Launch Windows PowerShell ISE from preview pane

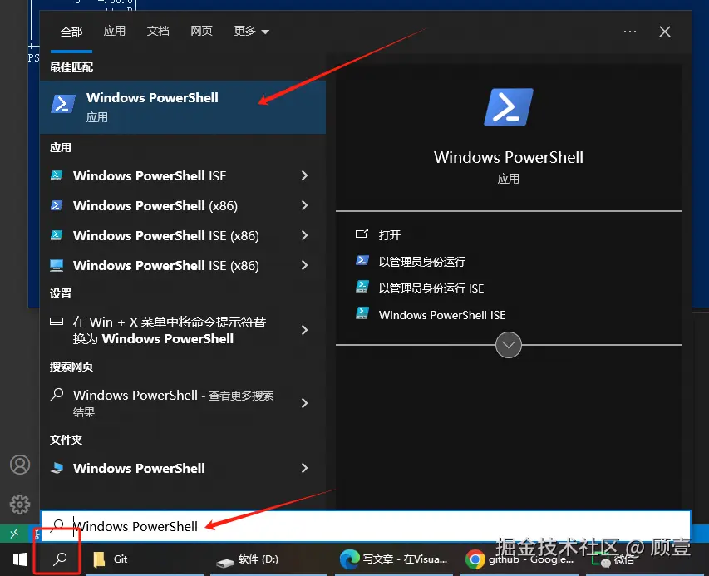pos(442,315)
